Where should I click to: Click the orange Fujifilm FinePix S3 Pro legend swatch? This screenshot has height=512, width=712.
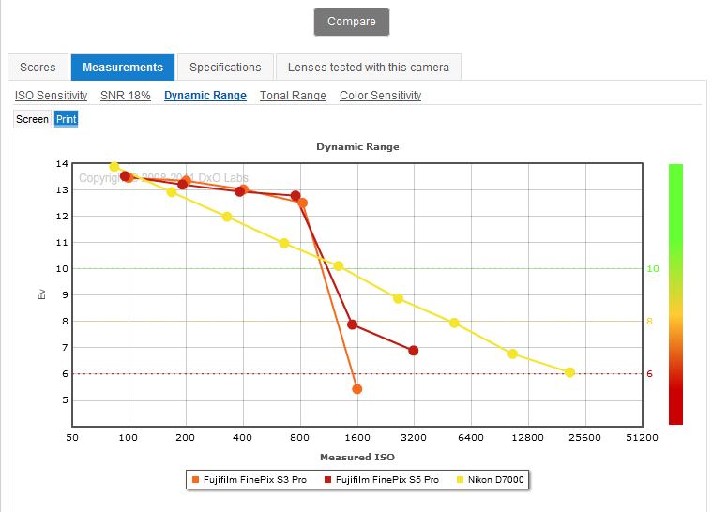click(x=195, y=480)
